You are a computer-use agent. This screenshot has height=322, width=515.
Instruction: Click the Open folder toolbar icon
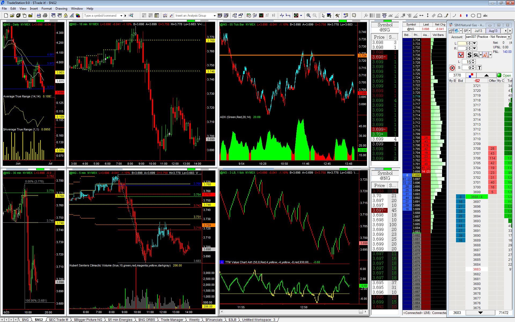pos(12,16)
